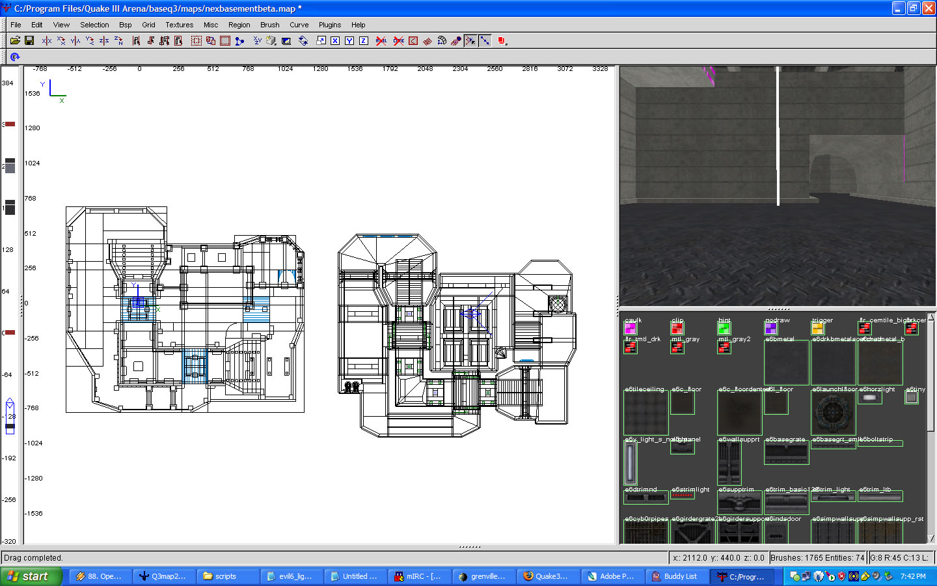
Task: Switch to mIRC taskbar window
Action: [x=420, y=576]
